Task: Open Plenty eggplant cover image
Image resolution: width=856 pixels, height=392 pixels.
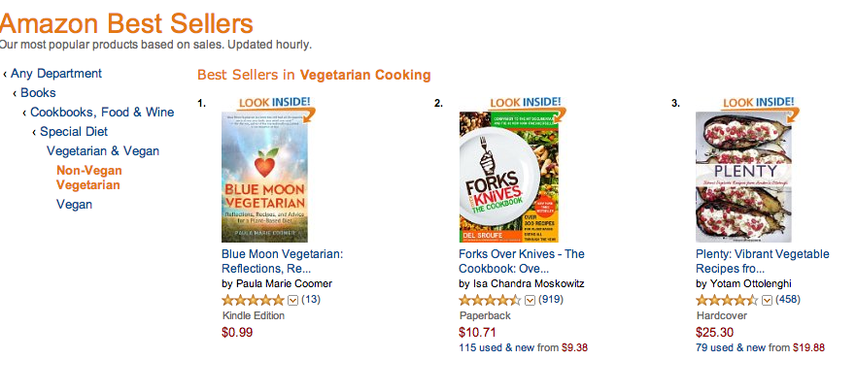Action: (745, 177)
